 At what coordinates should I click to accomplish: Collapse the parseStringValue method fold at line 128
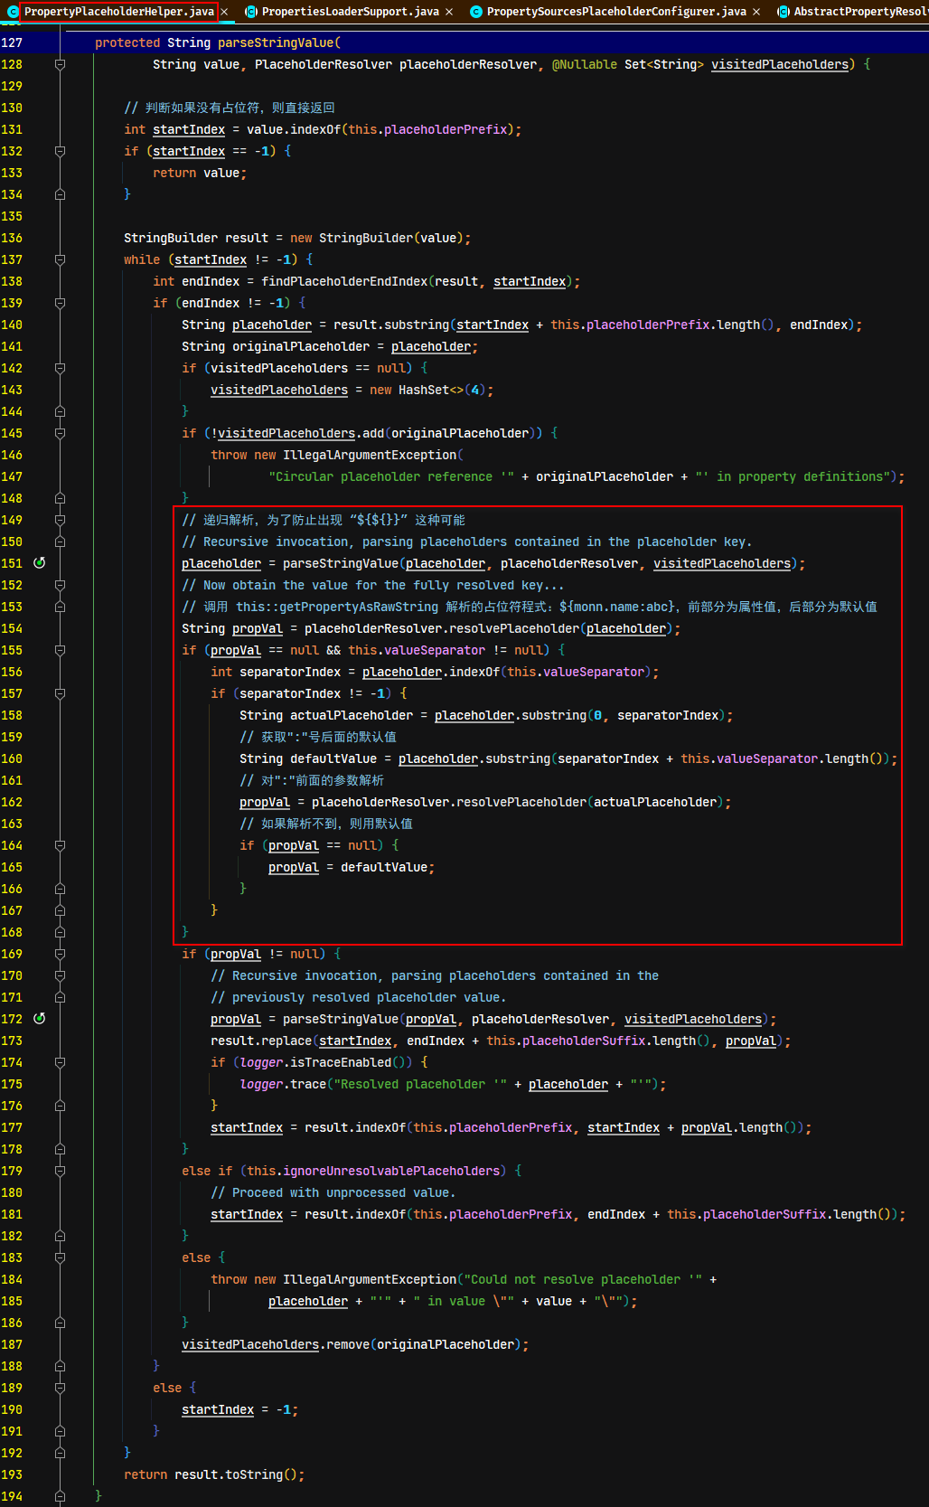60,64
